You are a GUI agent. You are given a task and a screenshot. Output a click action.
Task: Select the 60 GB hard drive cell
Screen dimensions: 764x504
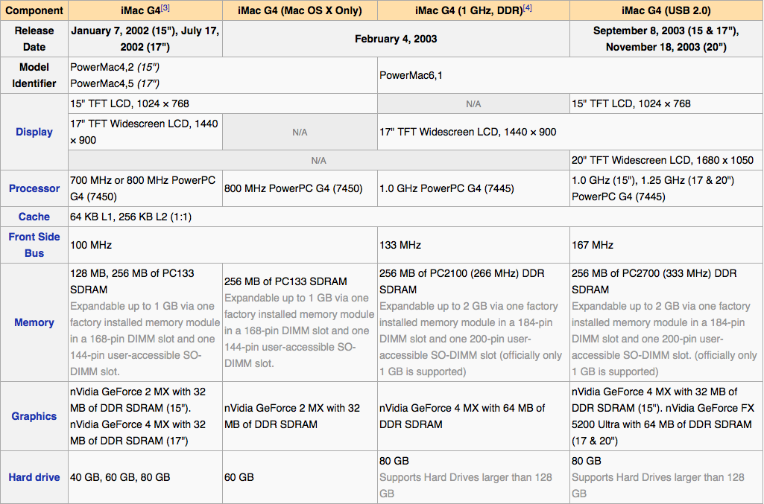point(300,477)
